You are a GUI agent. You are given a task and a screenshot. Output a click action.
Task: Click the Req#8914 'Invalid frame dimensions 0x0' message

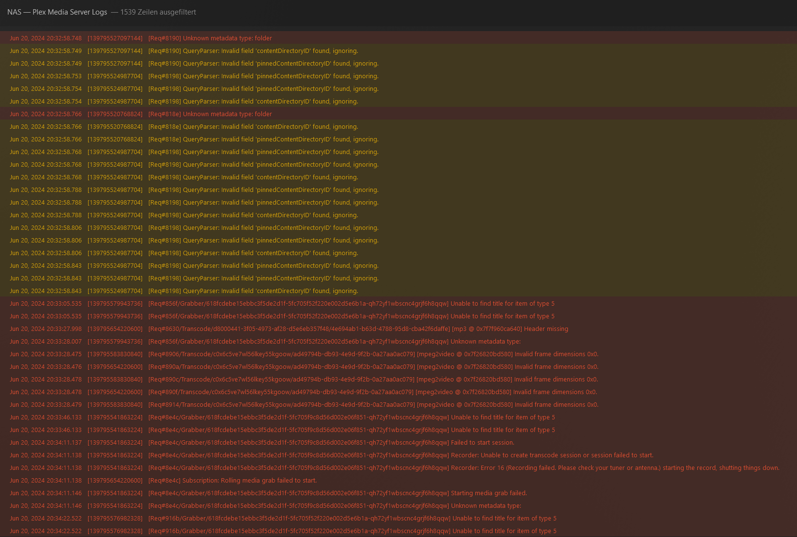tap(374, 404)
